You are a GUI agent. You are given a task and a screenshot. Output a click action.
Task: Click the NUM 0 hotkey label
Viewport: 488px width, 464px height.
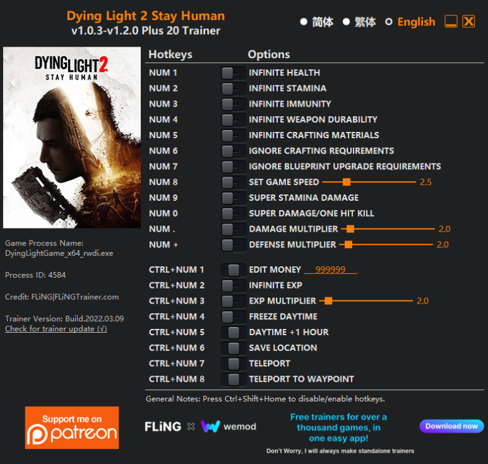coord(164,213)
